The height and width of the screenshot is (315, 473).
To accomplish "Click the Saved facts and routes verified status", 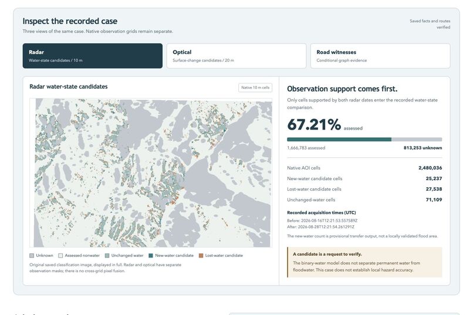I will tap(430, 24).
